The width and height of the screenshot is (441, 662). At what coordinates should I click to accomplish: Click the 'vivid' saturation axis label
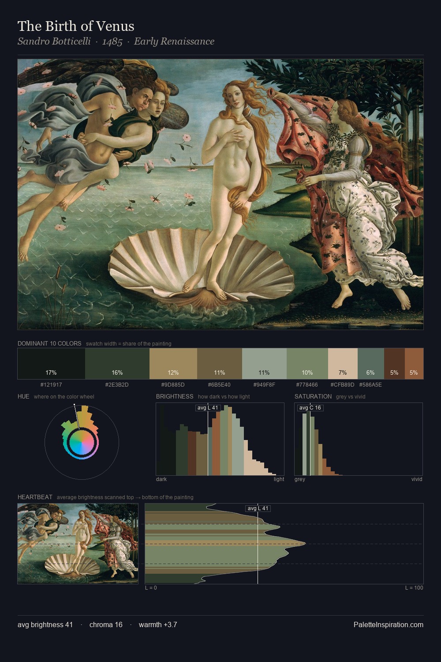click(417, 479)
